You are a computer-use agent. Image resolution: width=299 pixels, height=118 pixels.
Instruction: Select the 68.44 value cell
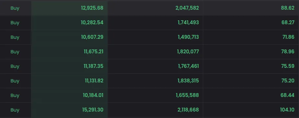point(251,95)
